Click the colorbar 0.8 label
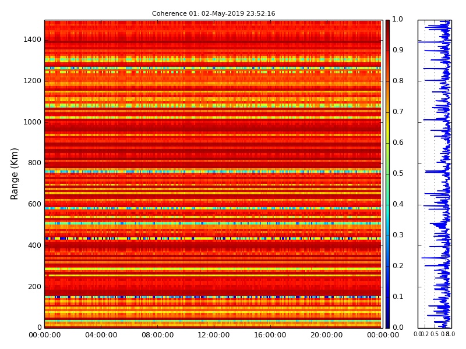This screenshot has height=349, width=466. (x=398, y=81)
